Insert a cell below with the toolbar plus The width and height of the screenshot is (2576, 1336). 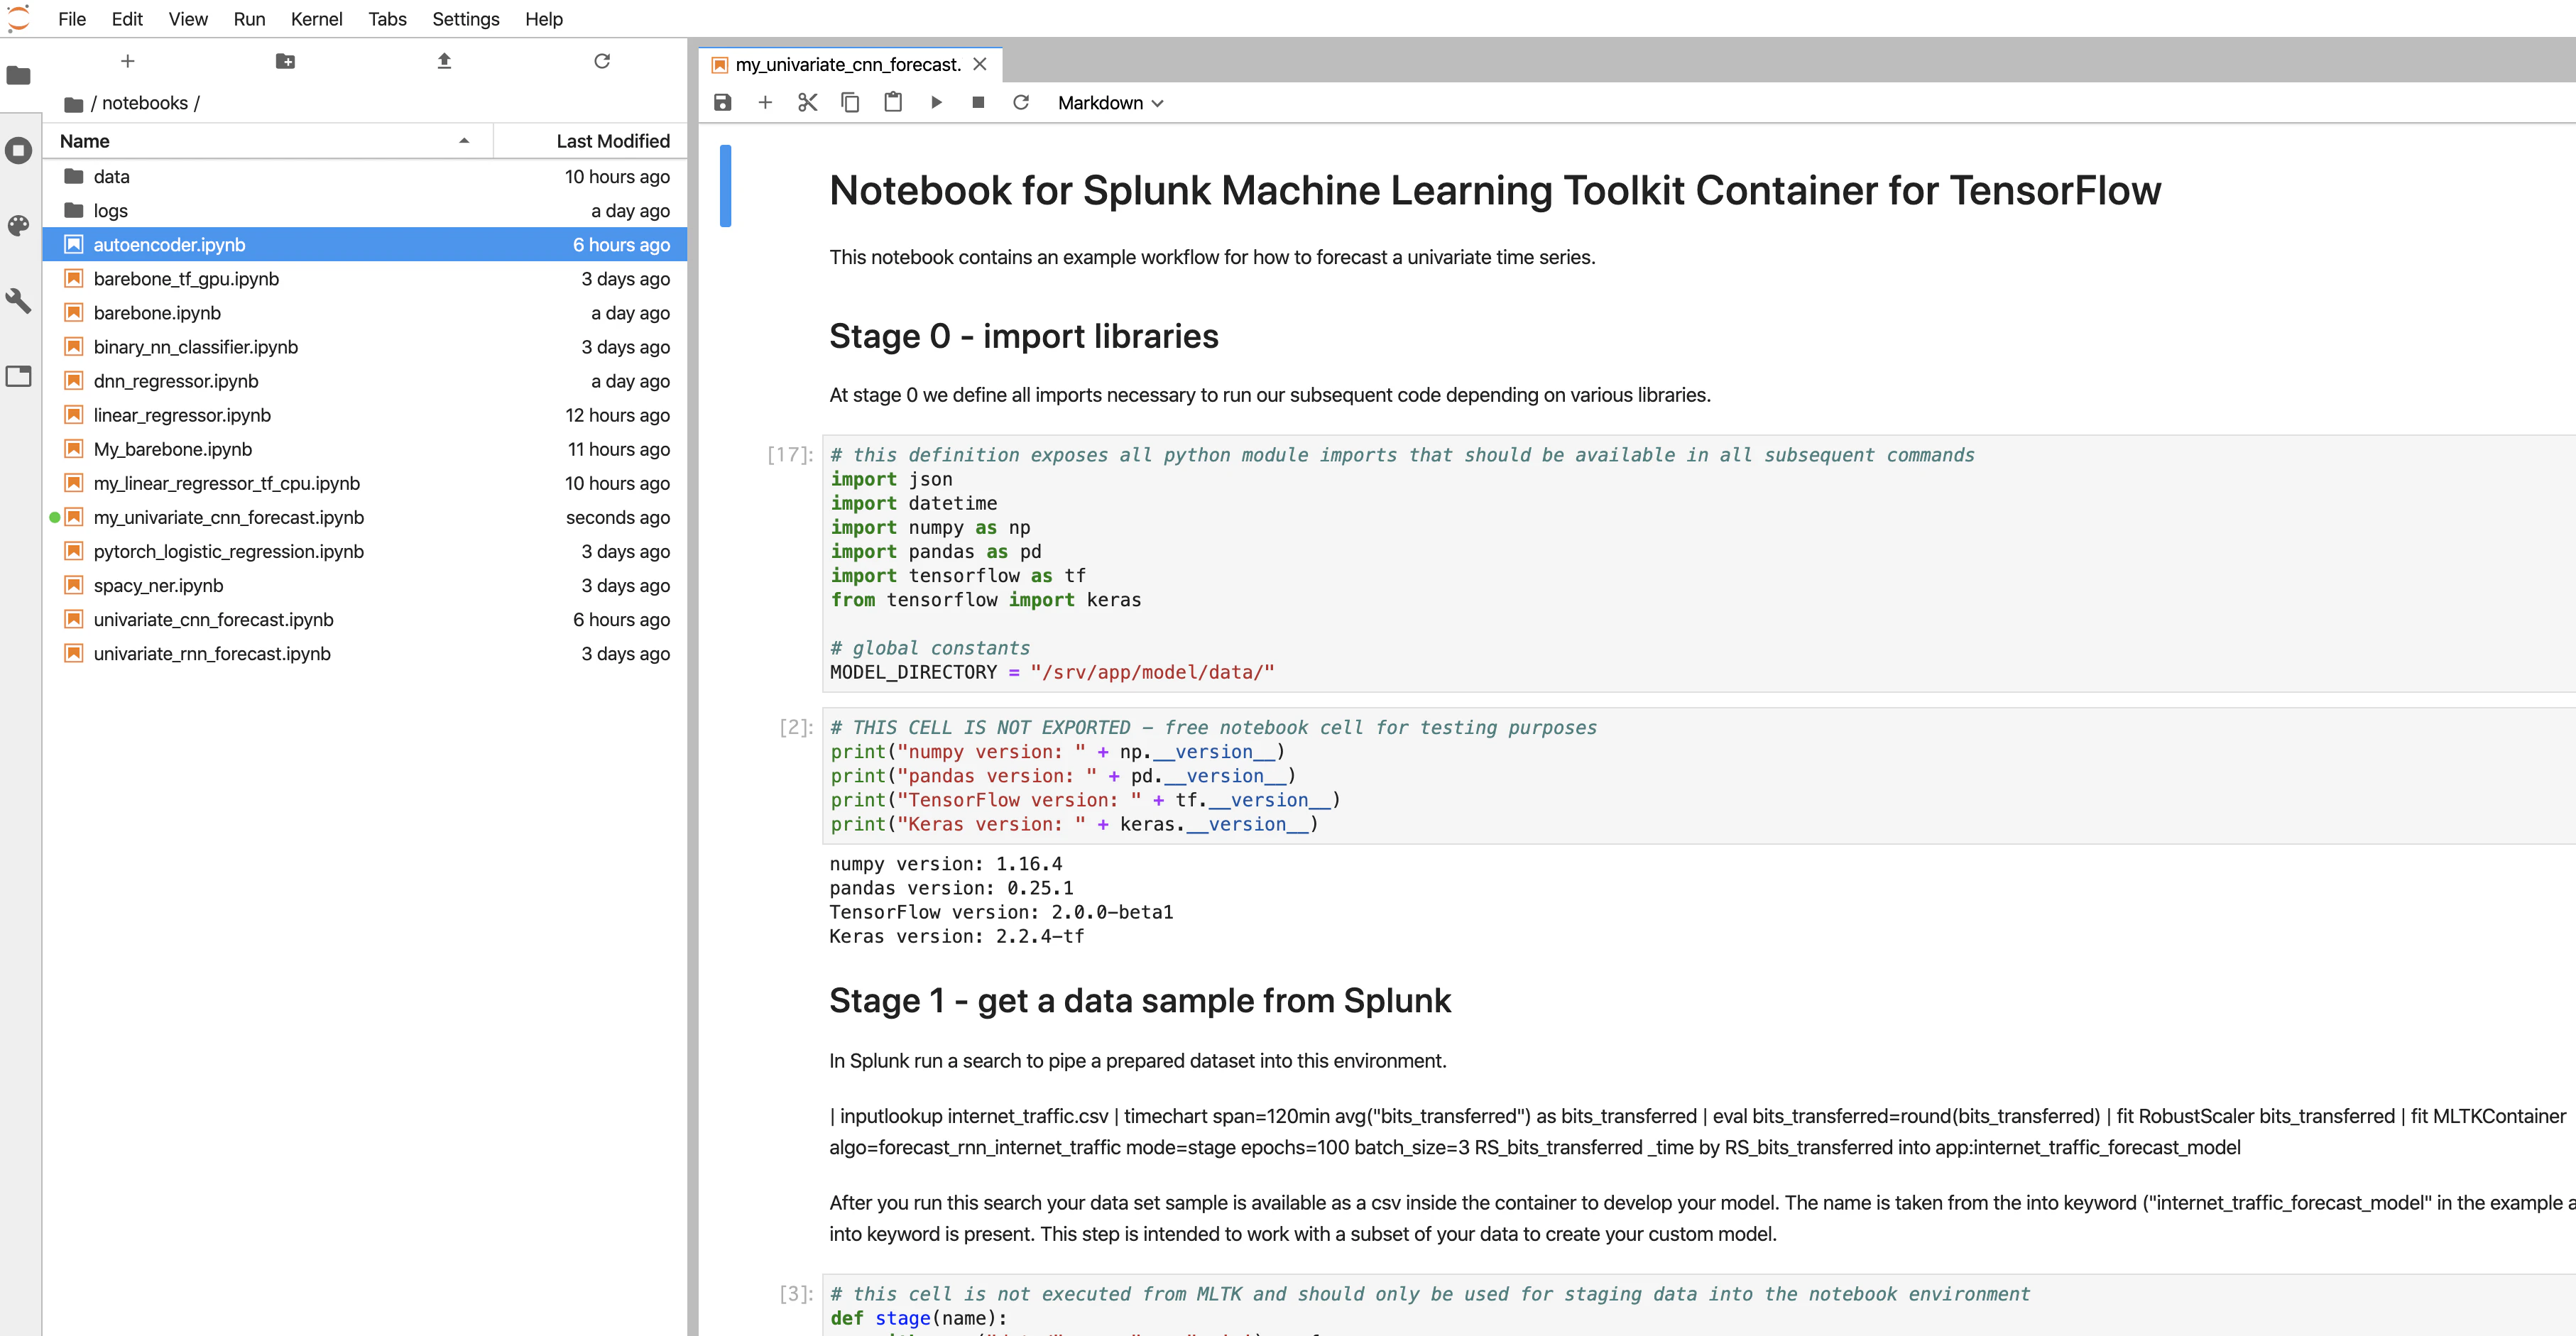pos(765,102)
